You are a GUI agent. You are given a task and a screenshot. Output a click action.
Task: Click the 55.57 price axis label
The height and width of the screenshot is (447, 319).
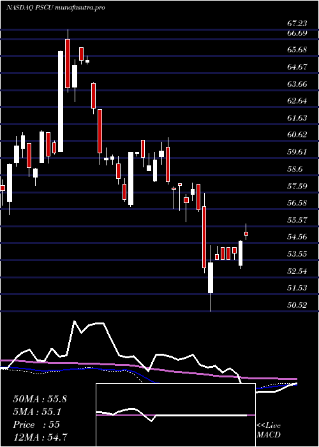pyautogui.click(x=297, y=220)
